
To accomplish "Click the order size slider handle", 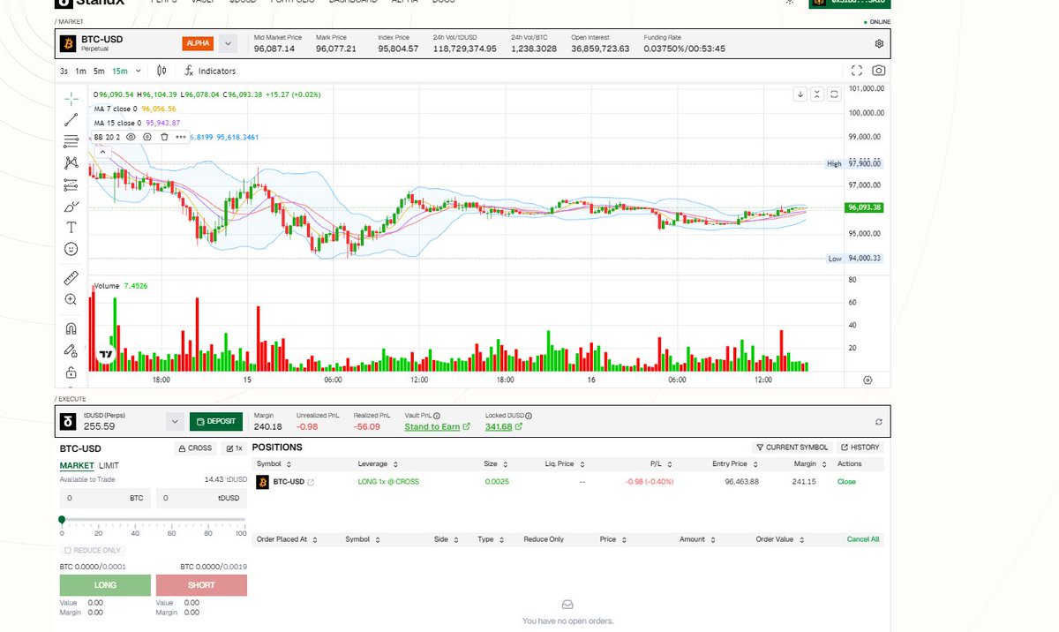I will (x=62, y=520).
